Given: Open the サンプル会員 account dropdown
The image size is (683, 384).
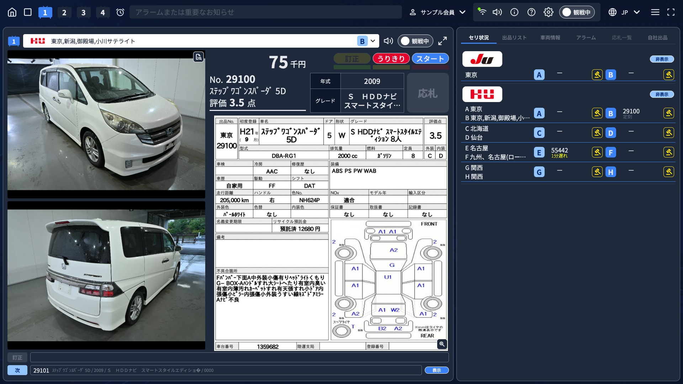Looking at the screenshot, I should (437, 12).
